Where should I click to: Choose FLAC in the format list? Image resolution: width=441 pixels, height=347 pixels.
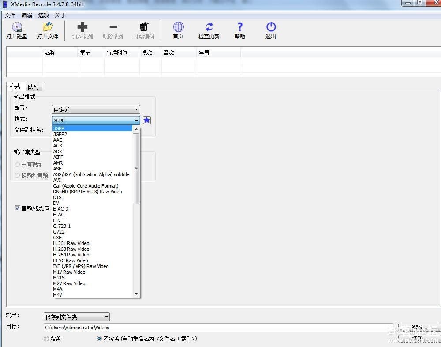(92, 215)
